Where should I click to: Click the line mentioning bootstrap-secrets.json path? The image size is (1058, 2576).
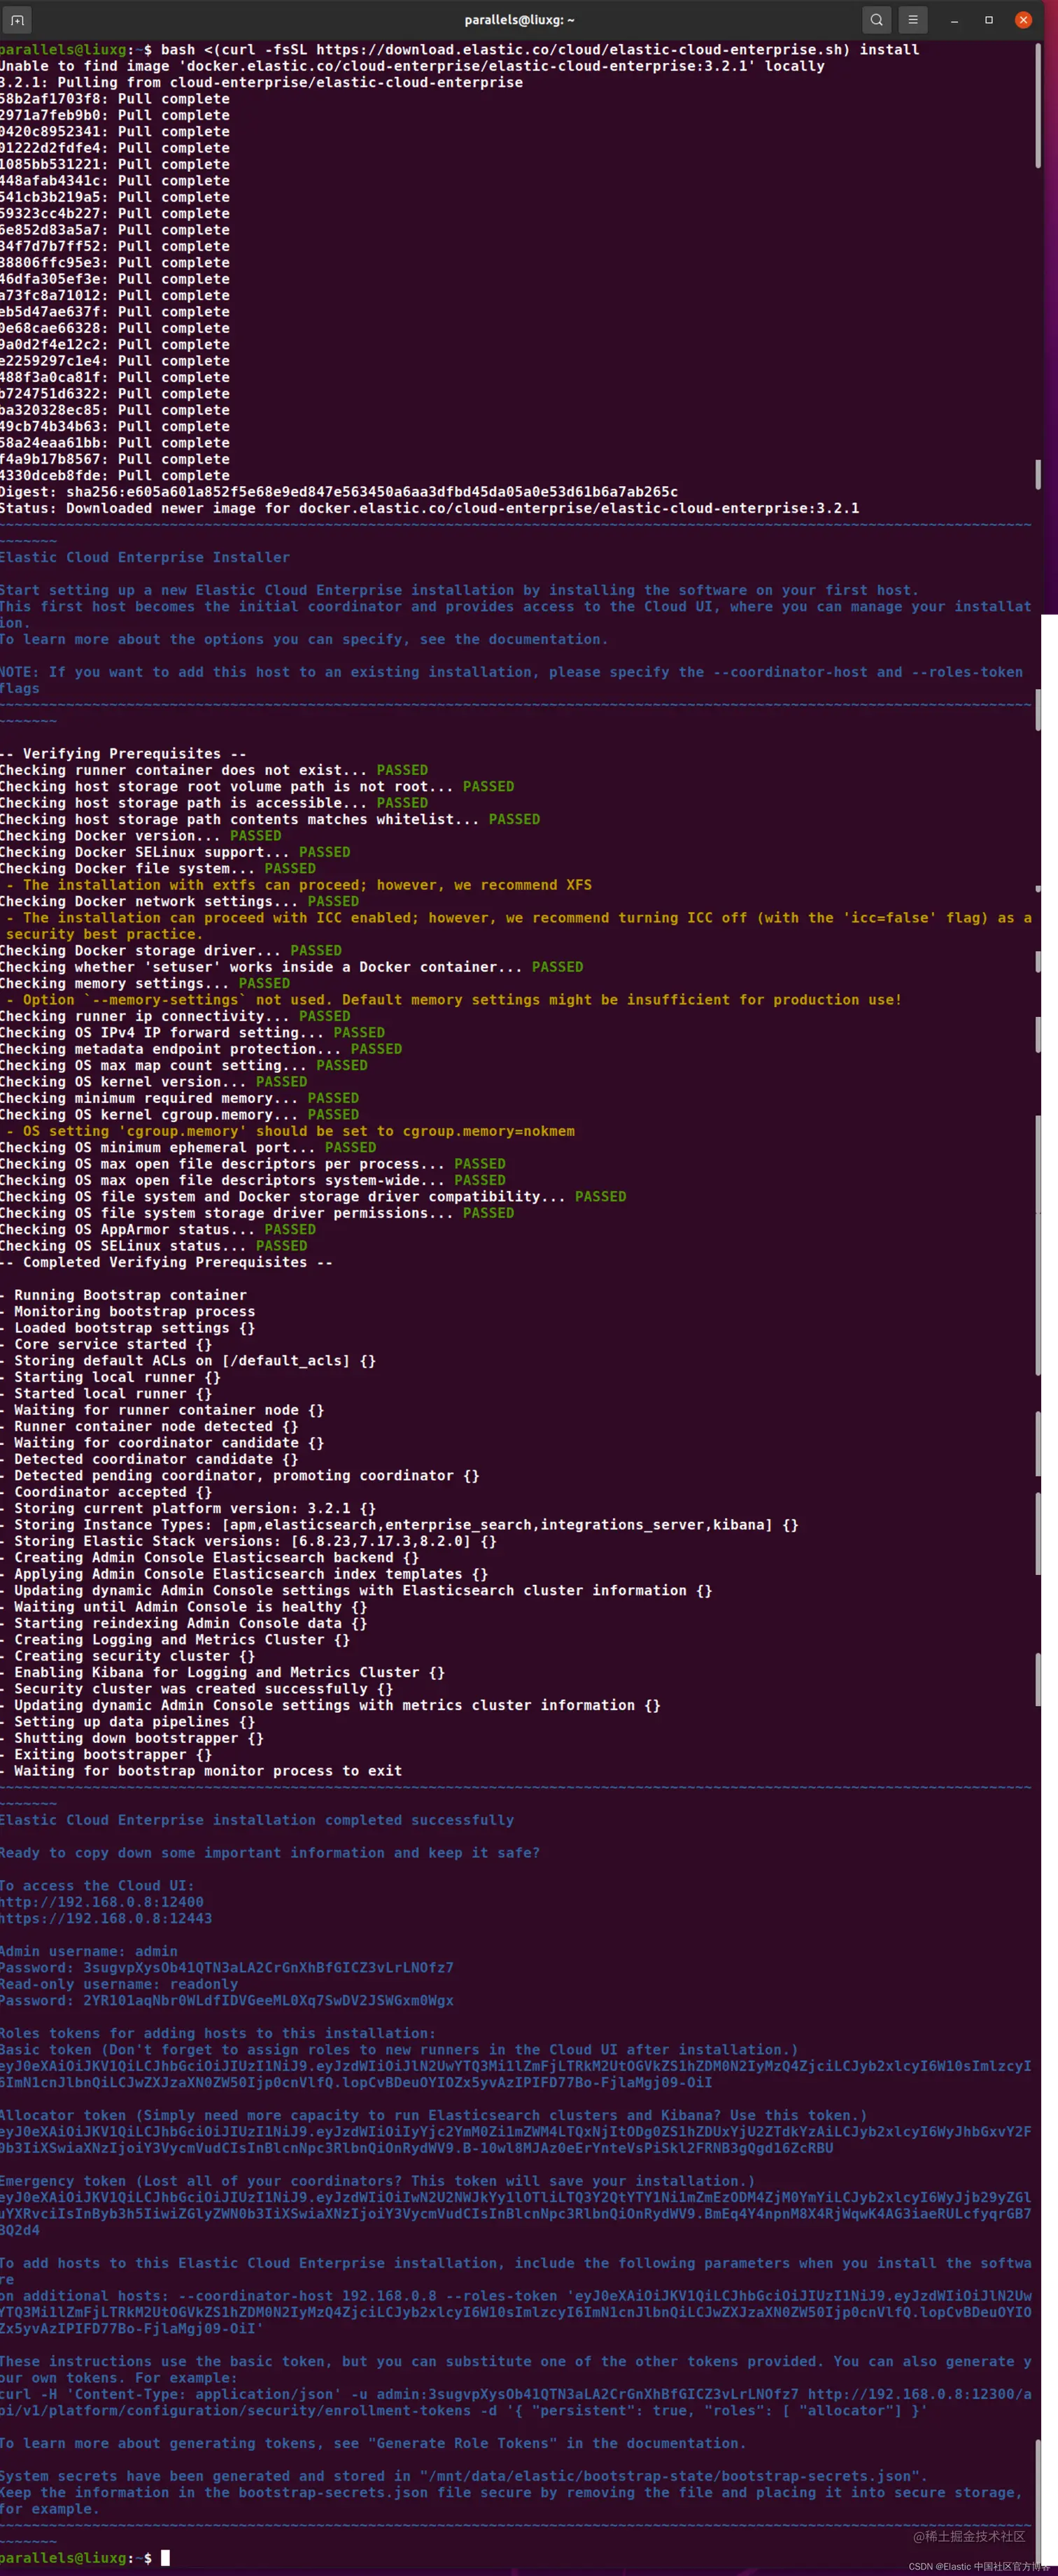click(x=464, y=2476)
